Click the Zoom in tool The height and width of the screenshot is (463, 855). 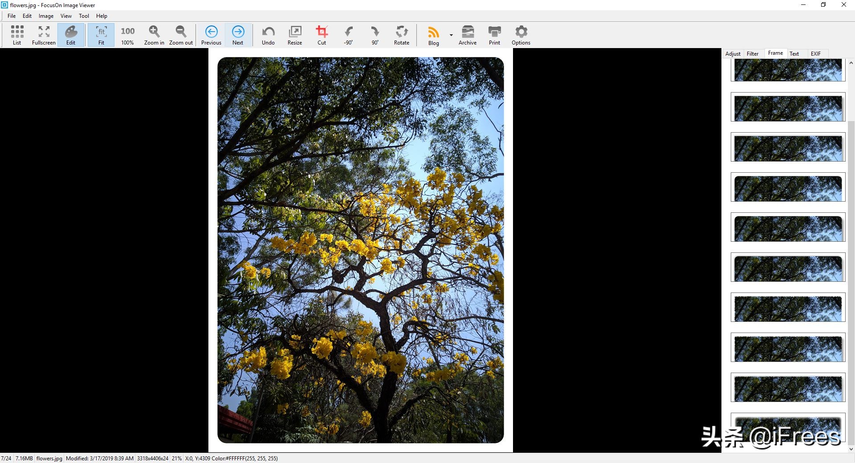154,35
